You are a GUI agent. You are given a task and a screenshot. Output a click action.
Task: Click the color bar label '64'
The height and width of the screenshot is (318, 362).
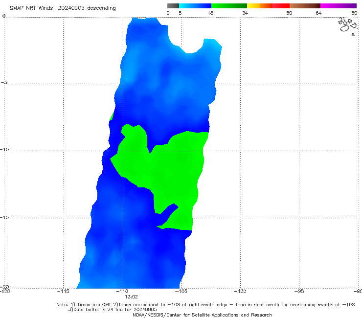pyautogui.click(x=318, y=13)
